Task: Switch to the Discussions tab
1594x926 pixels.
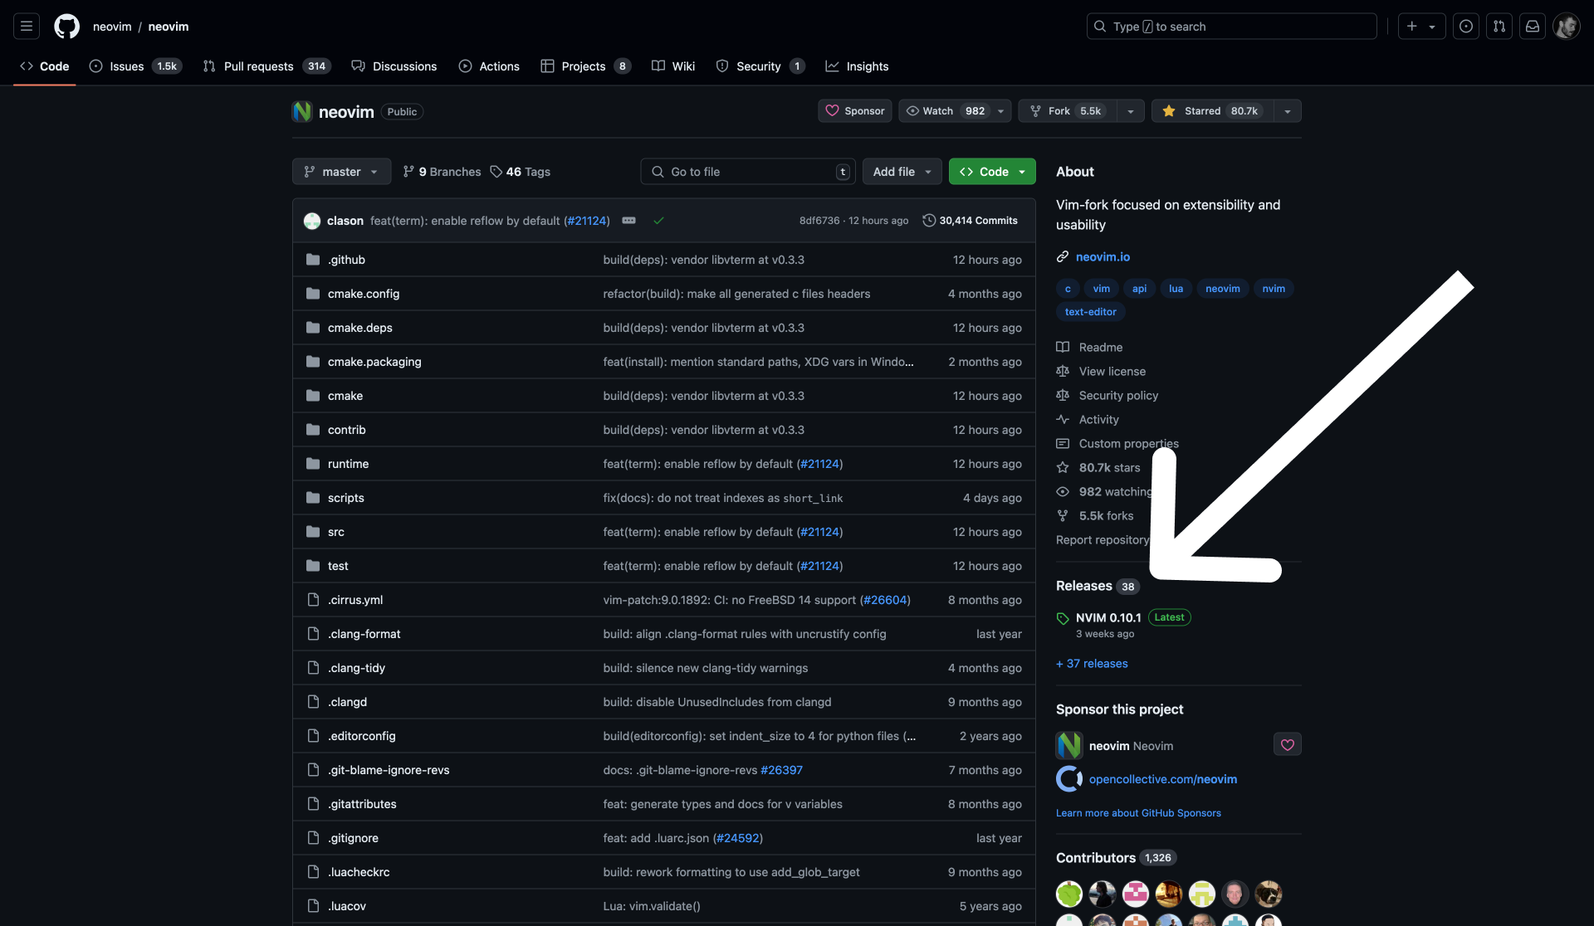Action: (394, 66)
